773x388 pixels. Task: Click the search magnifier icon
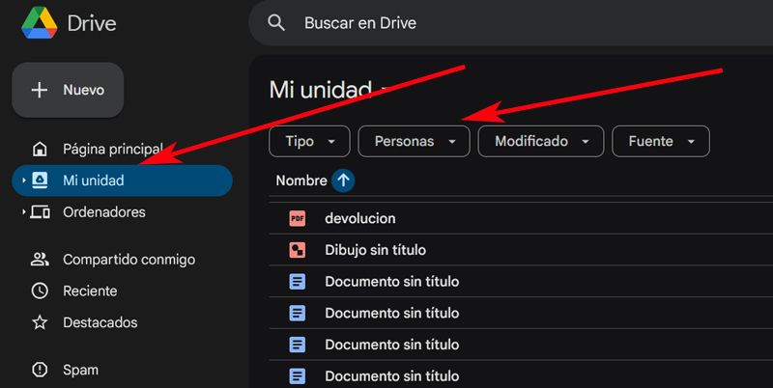click(277, 23)
